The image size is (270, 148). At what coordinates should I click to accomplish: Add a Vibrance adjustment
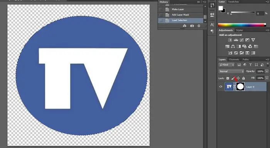253,40
